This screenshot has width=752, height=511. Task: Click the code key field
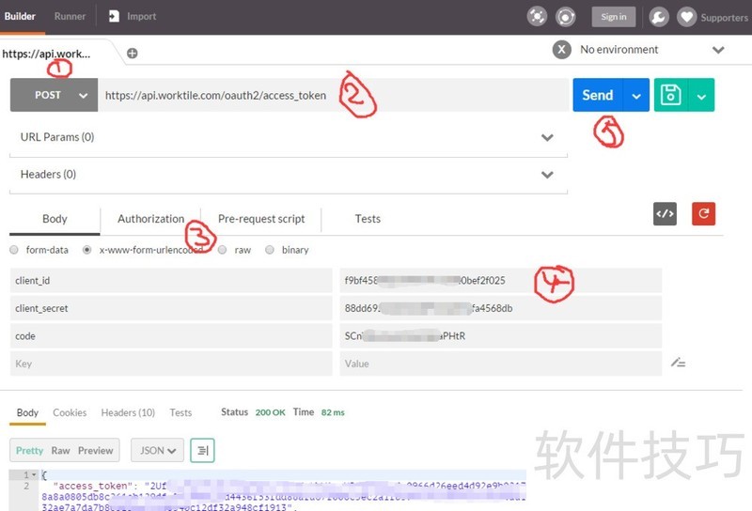(x=171, y=336)
